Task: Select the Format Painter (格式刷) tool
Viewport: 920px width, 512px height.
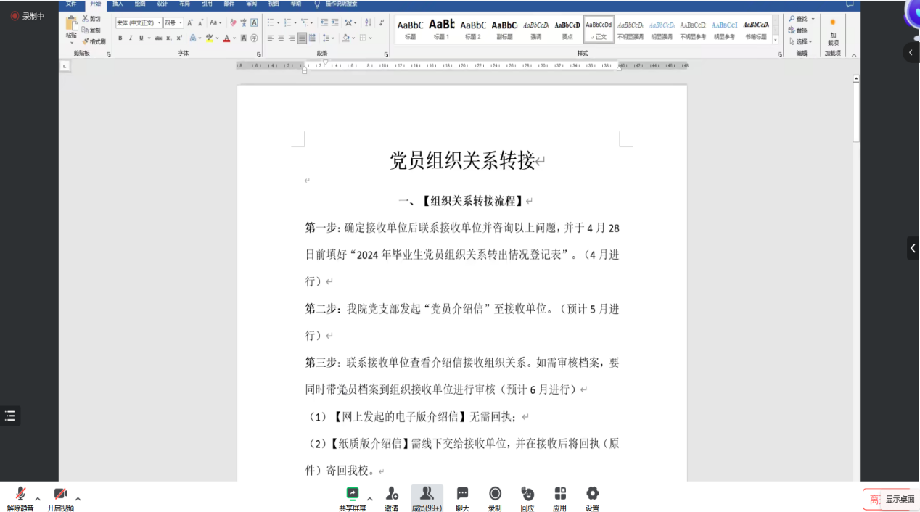Action: 94,41
